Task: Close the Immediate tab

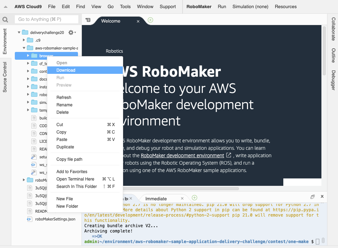Action: [182, 198]
